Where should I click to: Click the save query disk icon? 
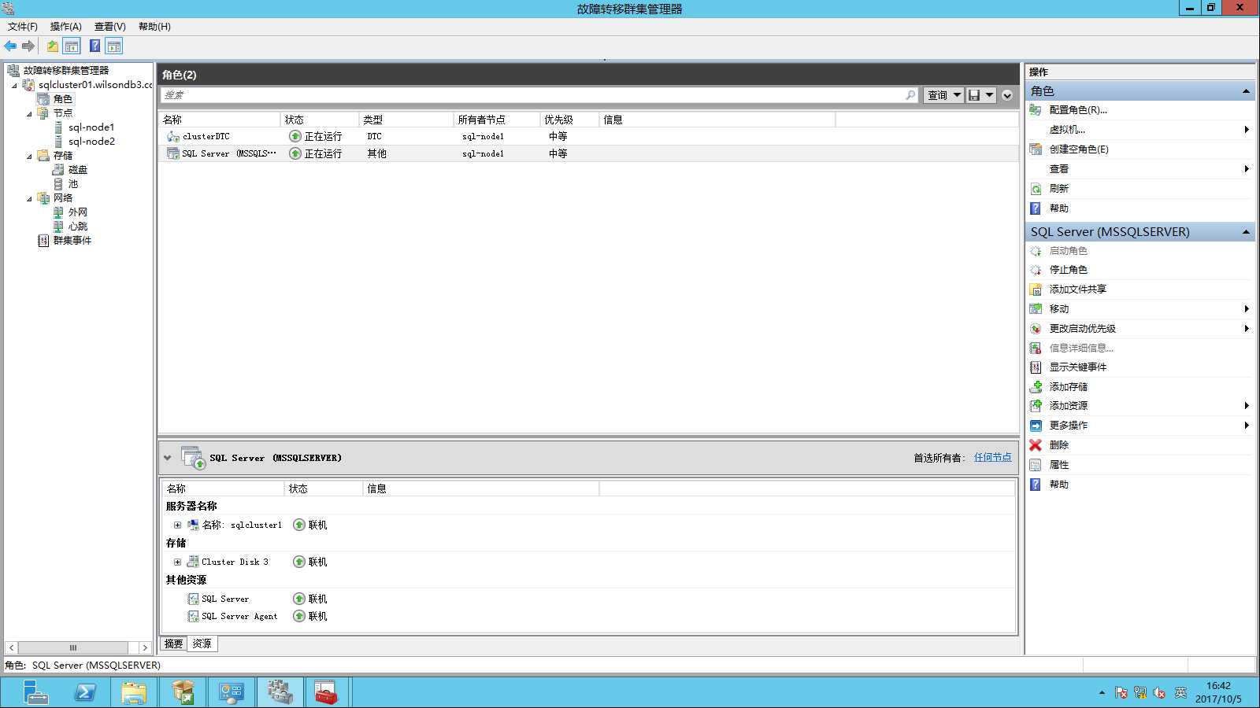[974, 95]
